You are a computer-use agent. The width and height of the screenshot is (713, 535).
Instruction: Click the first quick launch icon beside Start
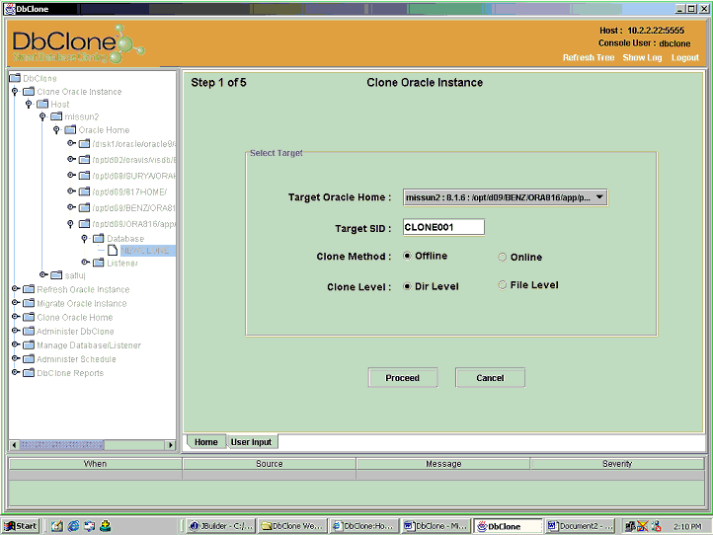[57, 526]
